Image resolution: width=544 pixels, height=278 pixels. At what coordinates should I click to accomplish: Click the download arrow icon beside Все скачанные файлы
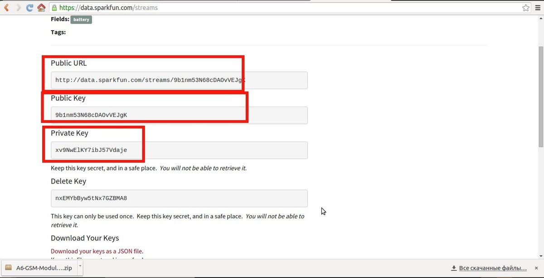click(x=453, y=268)
